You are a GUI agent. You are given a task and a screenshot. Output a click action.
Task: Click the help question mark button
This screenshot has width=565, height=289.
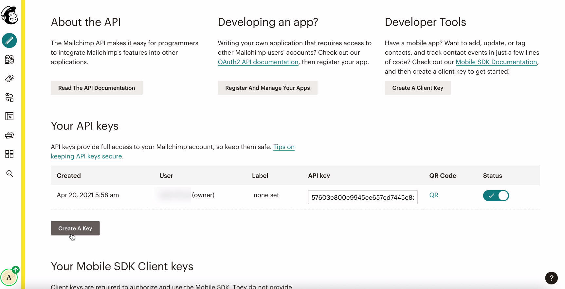coord(551,278)
